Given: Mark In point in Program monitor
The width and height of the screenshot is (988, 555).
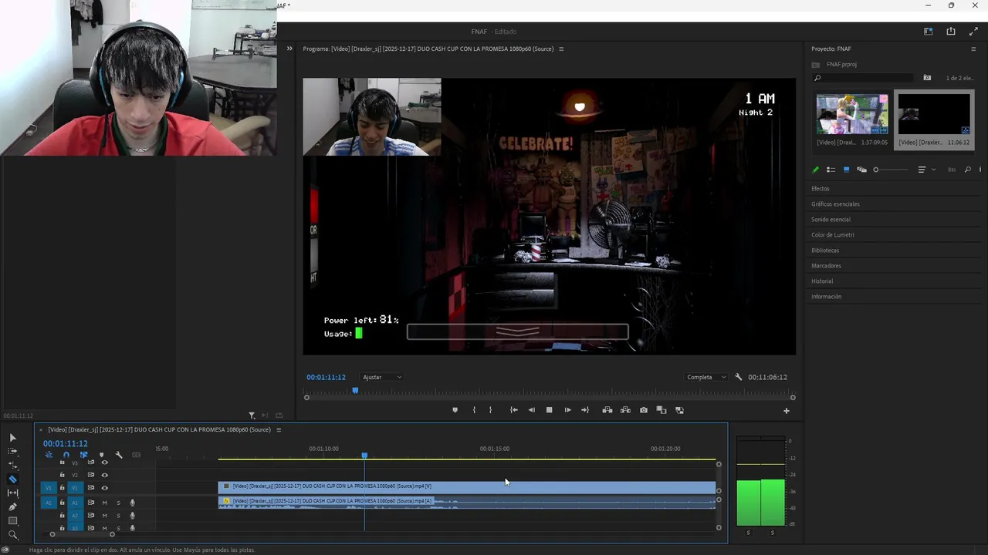Looking at the screenshot, I should coord(474,410).
